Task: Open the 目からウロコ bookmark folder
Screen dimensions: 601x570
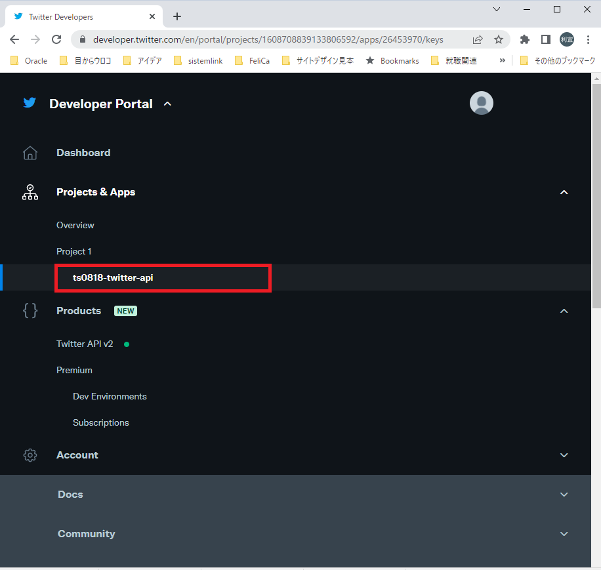Action: pyautogui.click(x=85, y=60)
